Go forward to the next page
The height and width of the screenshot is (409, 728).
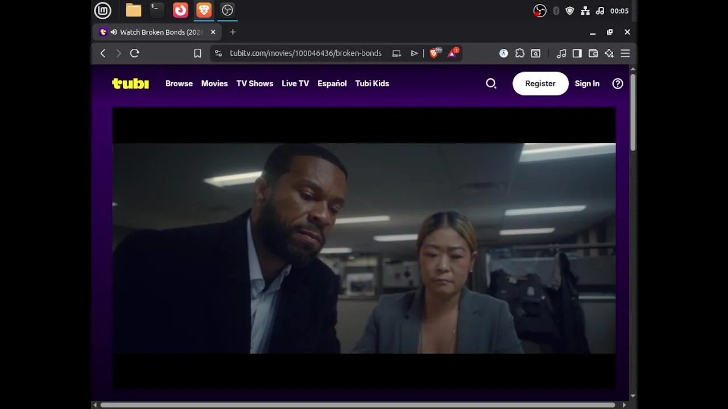click(x=118, y=53)
